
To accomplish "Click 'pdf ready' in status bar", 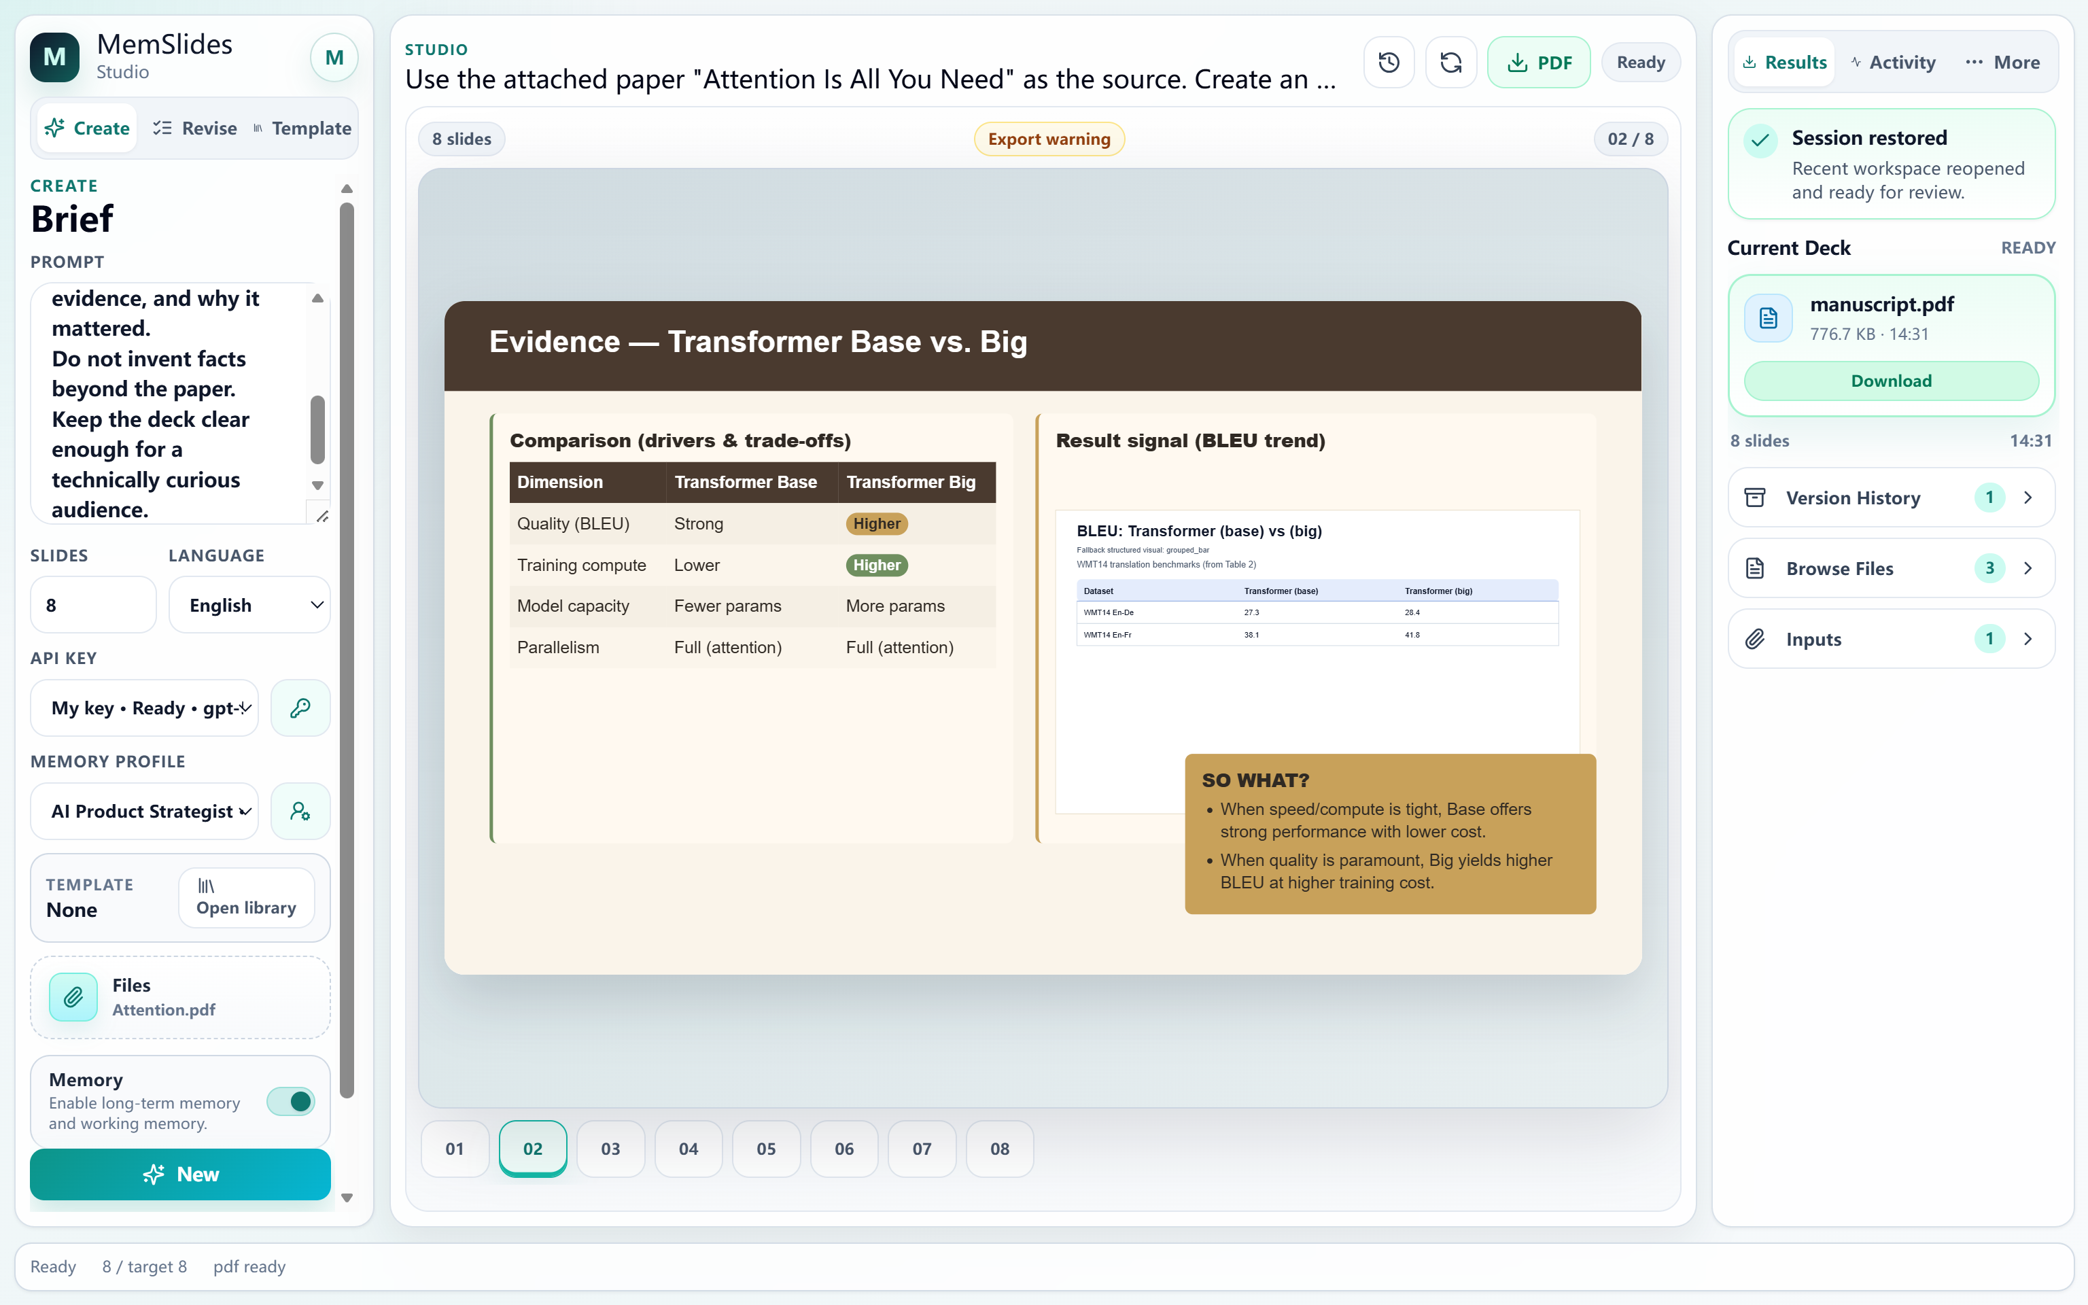I will click(x=249, y=1266).
